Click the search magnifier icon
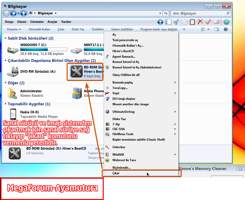 pos(228,13)
